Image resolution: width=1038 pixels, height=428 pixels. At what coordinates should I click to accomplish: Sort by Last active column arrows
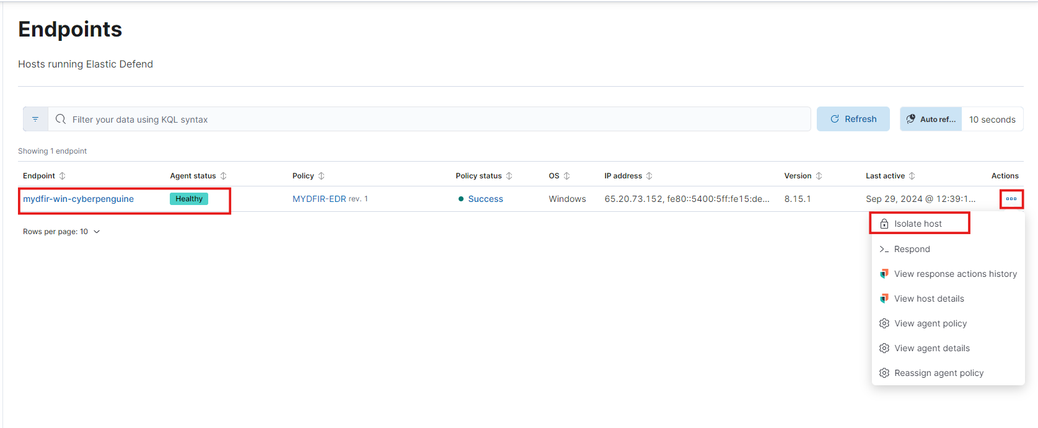[912, 176]
